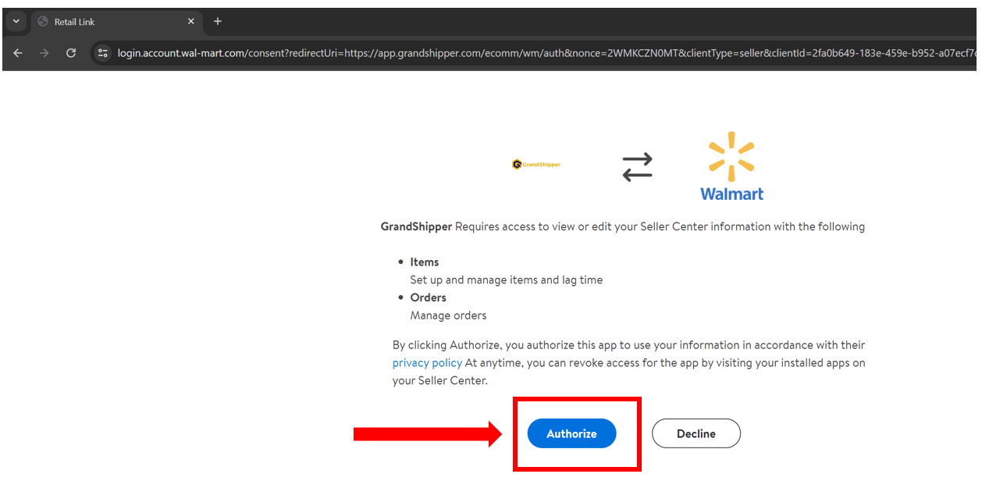Click the browser refresh icon

(71, 53)
